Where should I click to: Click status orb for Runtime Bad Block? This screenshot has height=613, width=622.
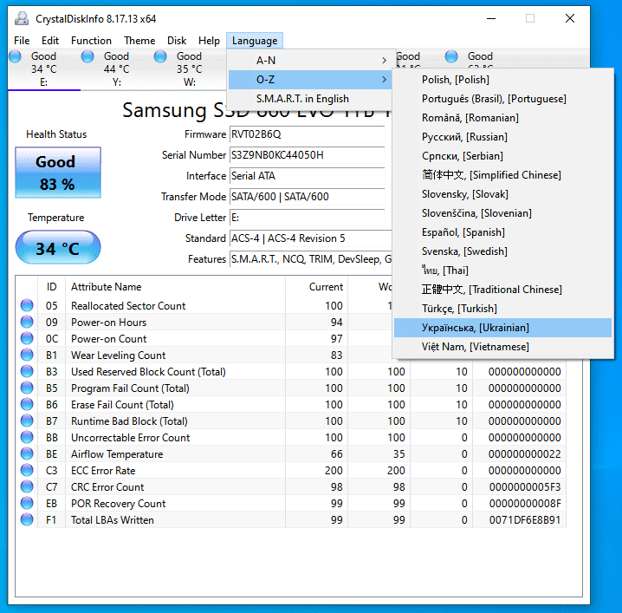click(x=27, y=421)
